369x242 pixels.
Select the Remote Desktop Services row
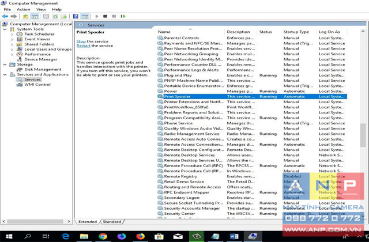tap(252, 155)
